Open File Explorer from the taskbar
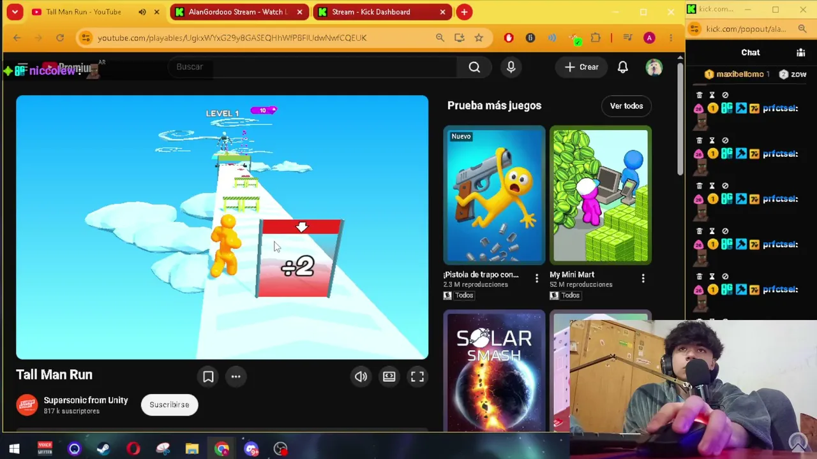 click(x=192, y=449)
